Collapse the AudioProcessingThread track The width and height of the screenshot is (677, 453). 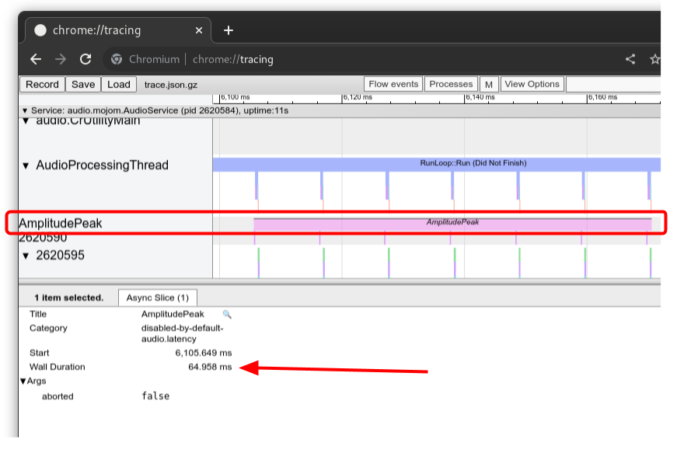26,166
